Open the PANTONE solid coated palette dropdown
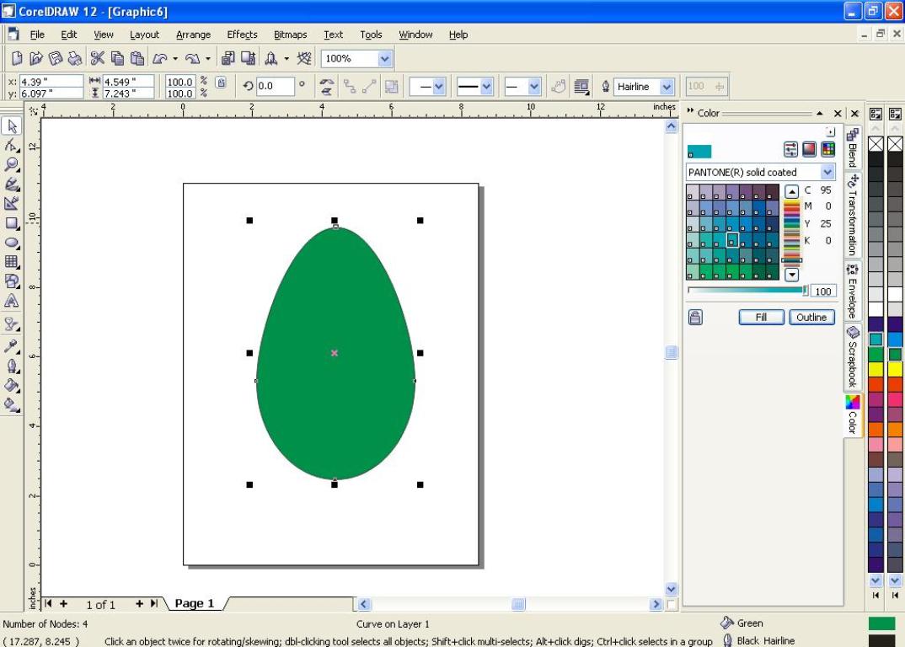 [827, 172]
